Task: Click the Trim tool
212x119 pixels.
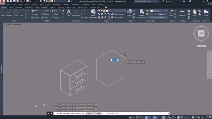Action: coord(54,11)
